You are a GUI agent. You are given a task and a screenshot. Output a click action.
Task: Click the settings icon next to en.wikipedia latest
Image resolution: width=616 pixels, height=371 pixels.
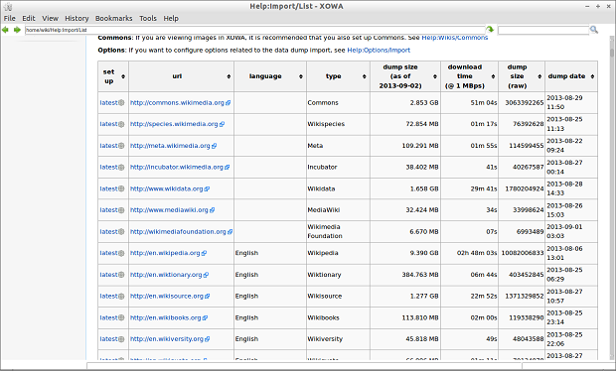[121, 253]
